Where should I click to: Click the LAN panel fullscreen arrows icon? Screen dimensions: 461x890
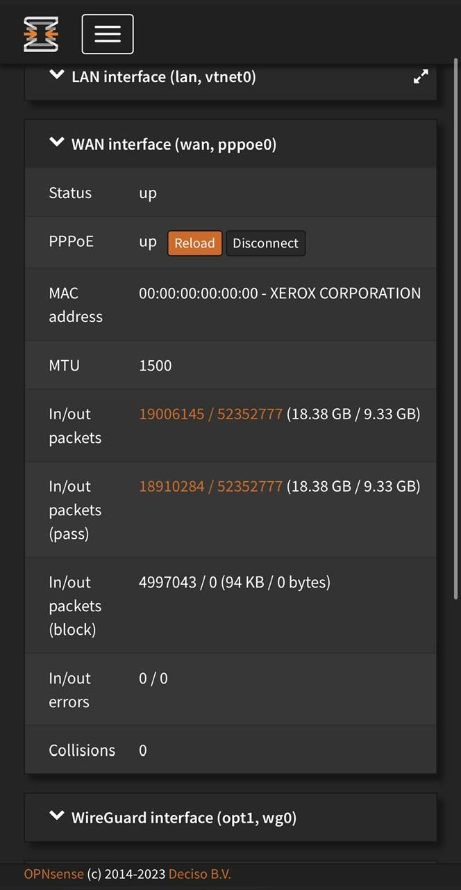coord(421,77)
